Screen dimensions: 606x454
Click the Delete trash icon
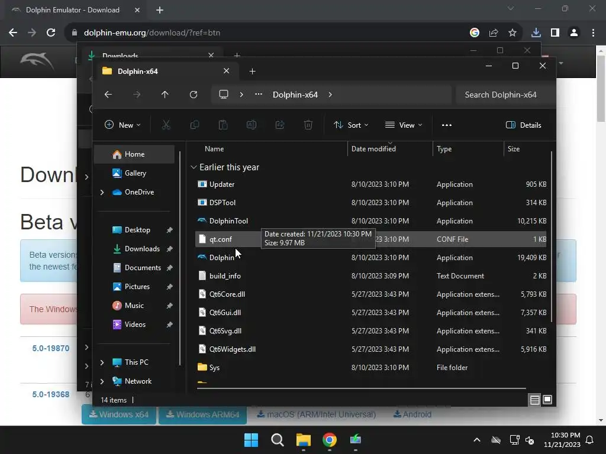308,125
